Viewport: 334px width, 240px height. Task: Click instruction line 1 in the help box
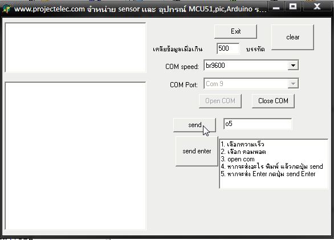point(242,144)
